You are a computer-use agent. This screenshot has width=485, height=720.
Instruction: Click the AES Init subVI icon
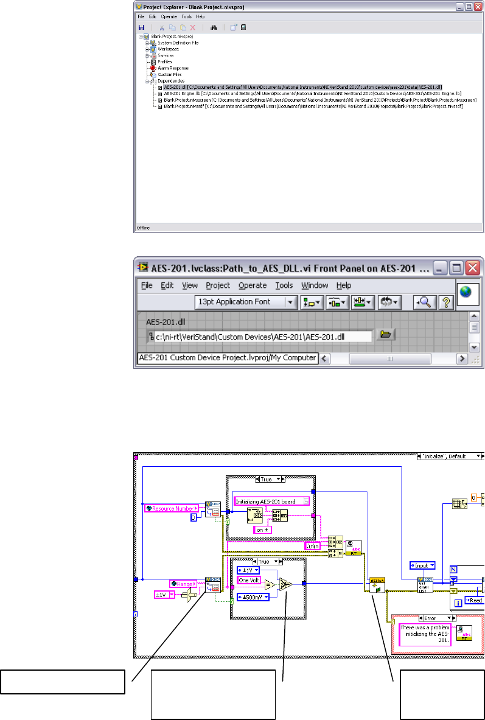377,585
